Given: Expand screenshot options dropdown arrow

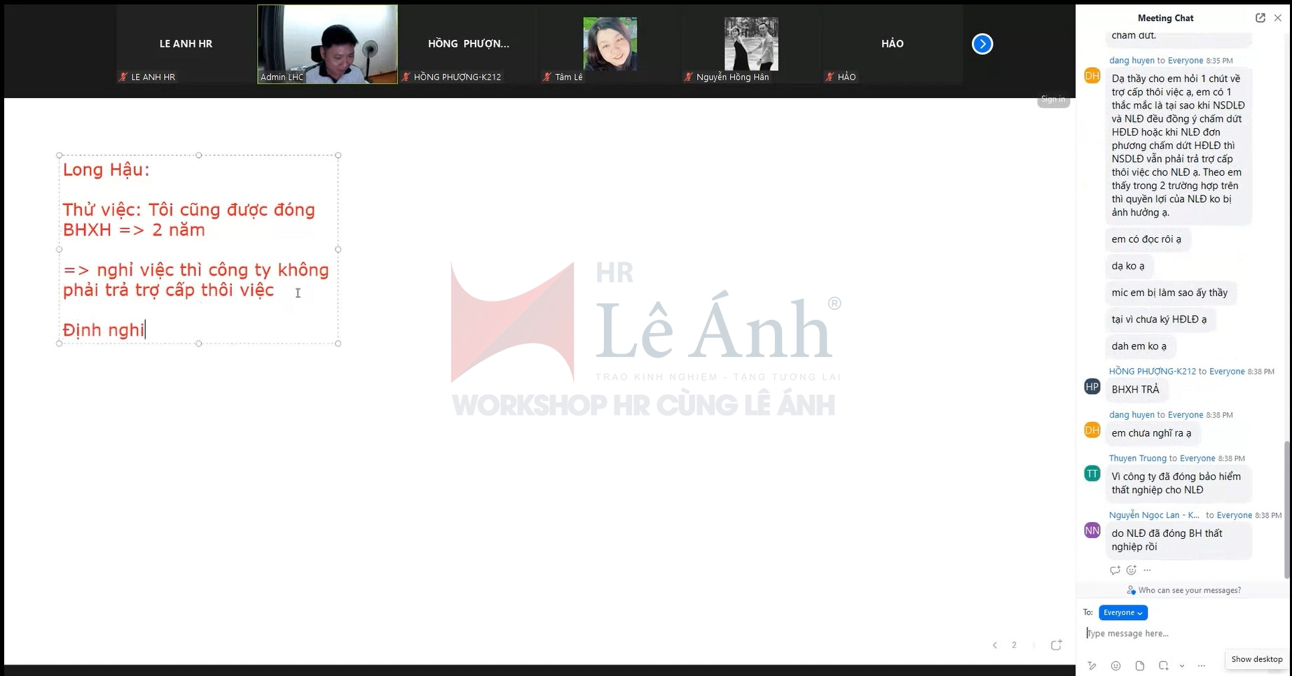Looking at the screenshot, I should click(1182, 666).
